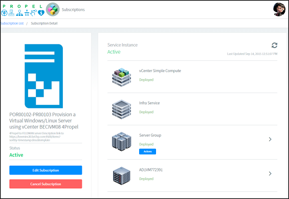289x199 pixels.
Task: Click the pointing hand gesture icon
Action: click(x=34, y=13)
